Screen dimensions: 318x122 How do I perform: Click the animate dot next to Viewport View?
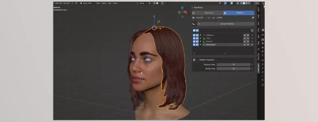pos(252,65)
